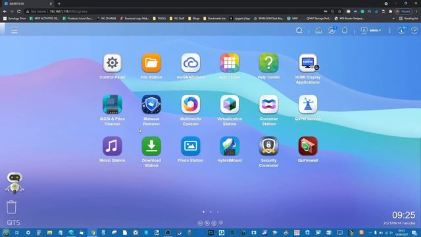
Task: Open Synology Drive bookmark
Action: [14, 18]
